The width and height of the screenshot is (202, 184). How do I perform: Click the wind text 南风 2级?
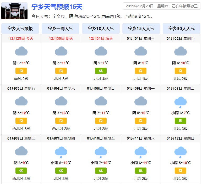[x=21, y=79]
